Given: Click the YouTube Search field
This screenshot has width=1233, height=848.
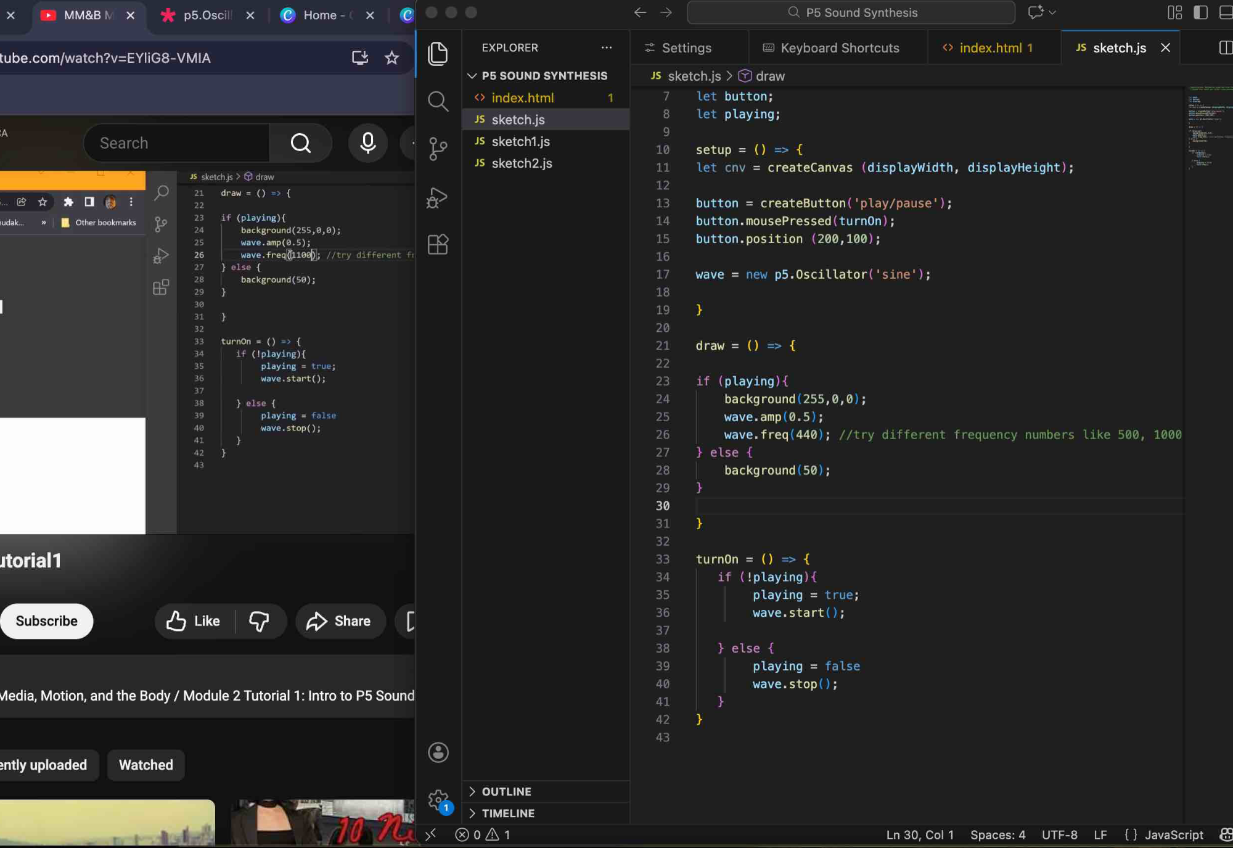Looking at the screenshot, I should click(176, 143).
